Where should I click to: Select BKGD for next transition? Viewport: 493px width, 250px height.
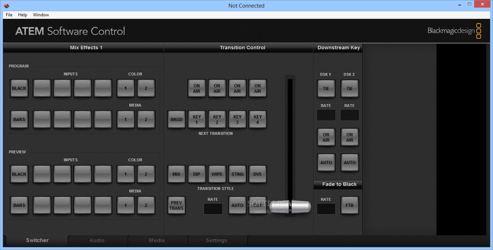pyautogui.click(x=176, y=119)
